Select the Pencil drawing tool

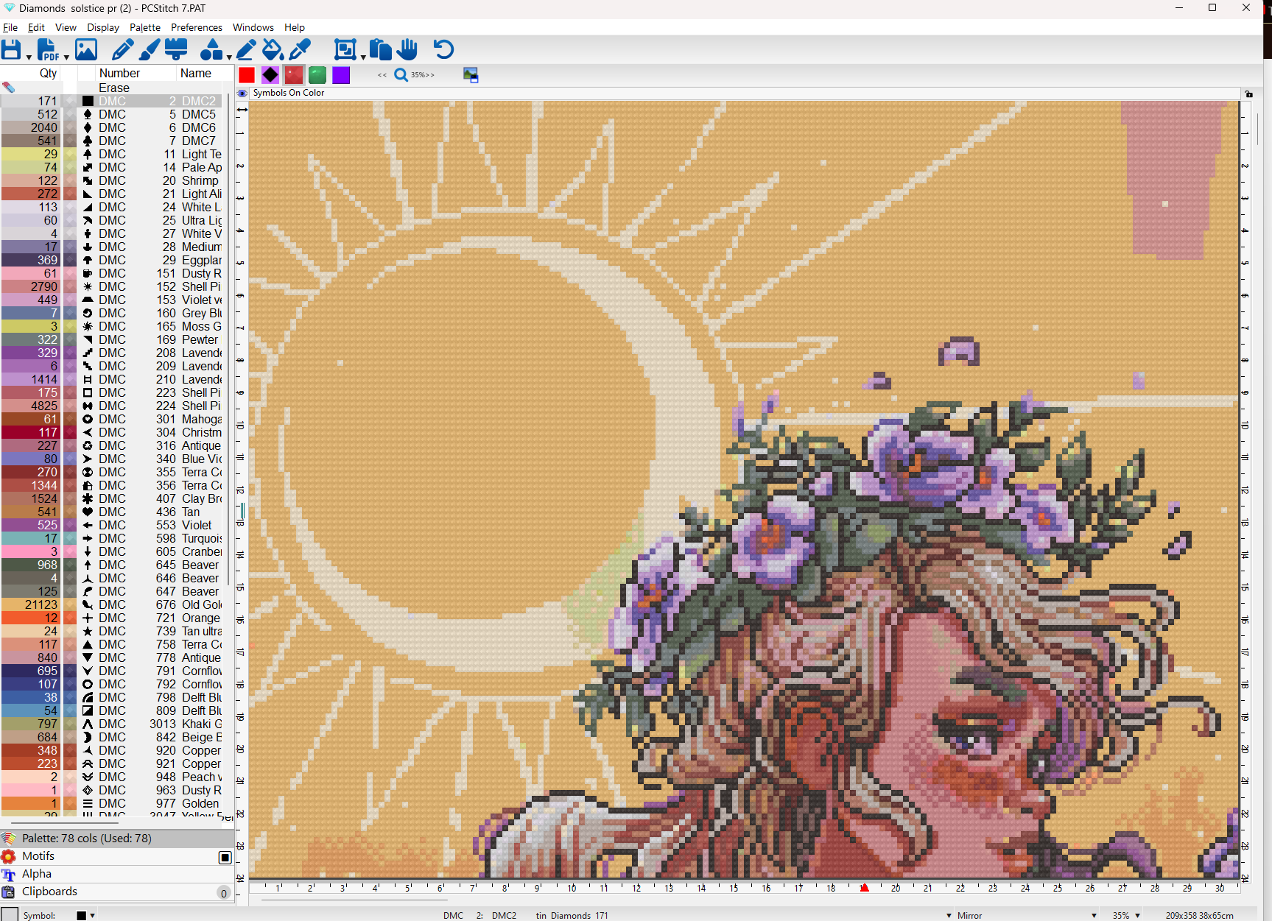pos(122,50)
